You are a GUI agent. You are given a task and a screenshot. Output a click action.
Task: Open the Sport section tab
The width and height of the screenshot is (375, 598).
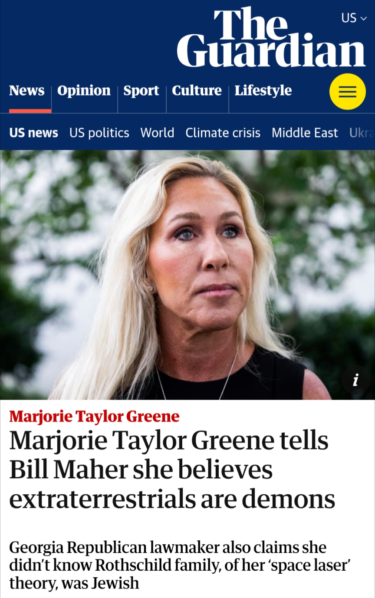pos(141,91)
